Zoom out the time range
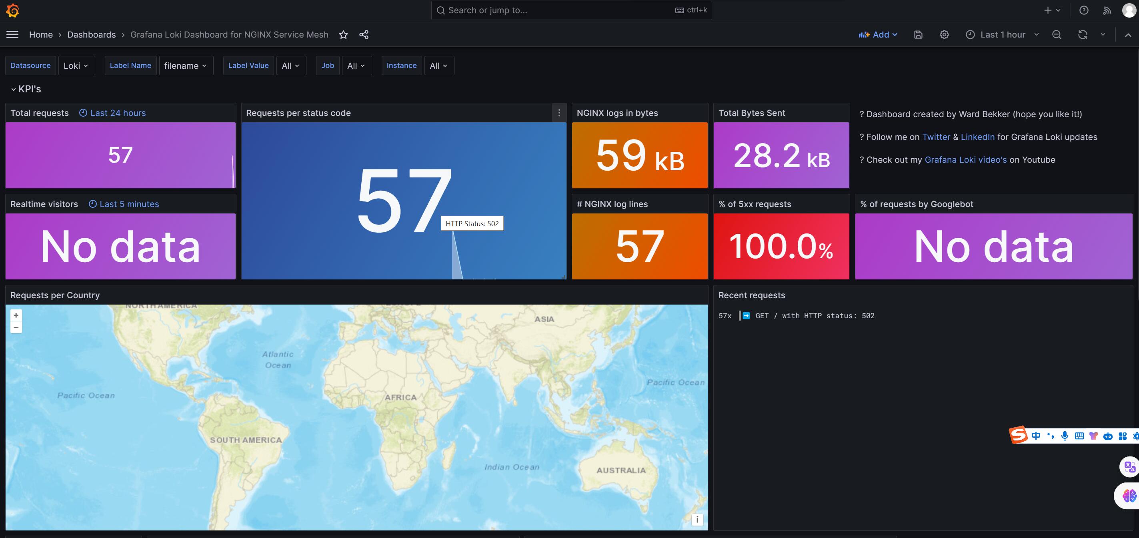 1056,34
